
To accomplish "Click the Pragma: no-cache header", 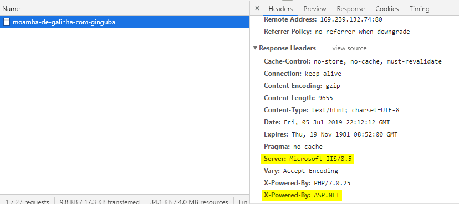I will (293, 147).
